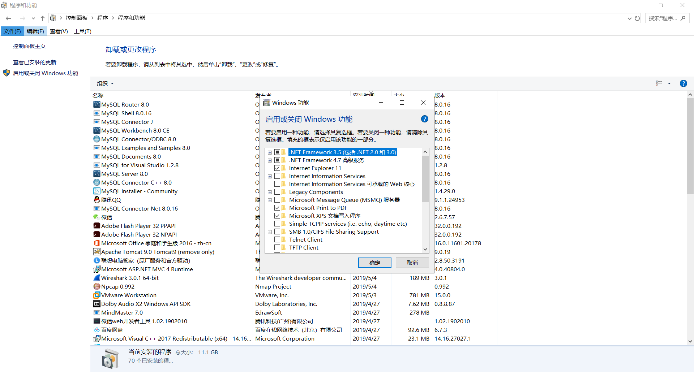Uncheck Microsoft XPS 文档写入程序
This screenshot has width=694, height=372.
pyautogui.click(x=277, y=216)
